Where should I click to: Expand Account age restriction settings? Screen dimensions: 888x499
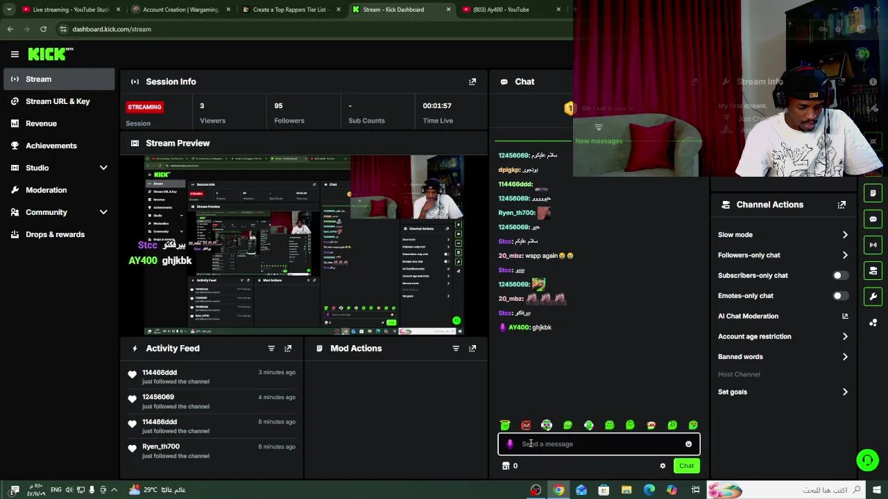coord(845,337)
